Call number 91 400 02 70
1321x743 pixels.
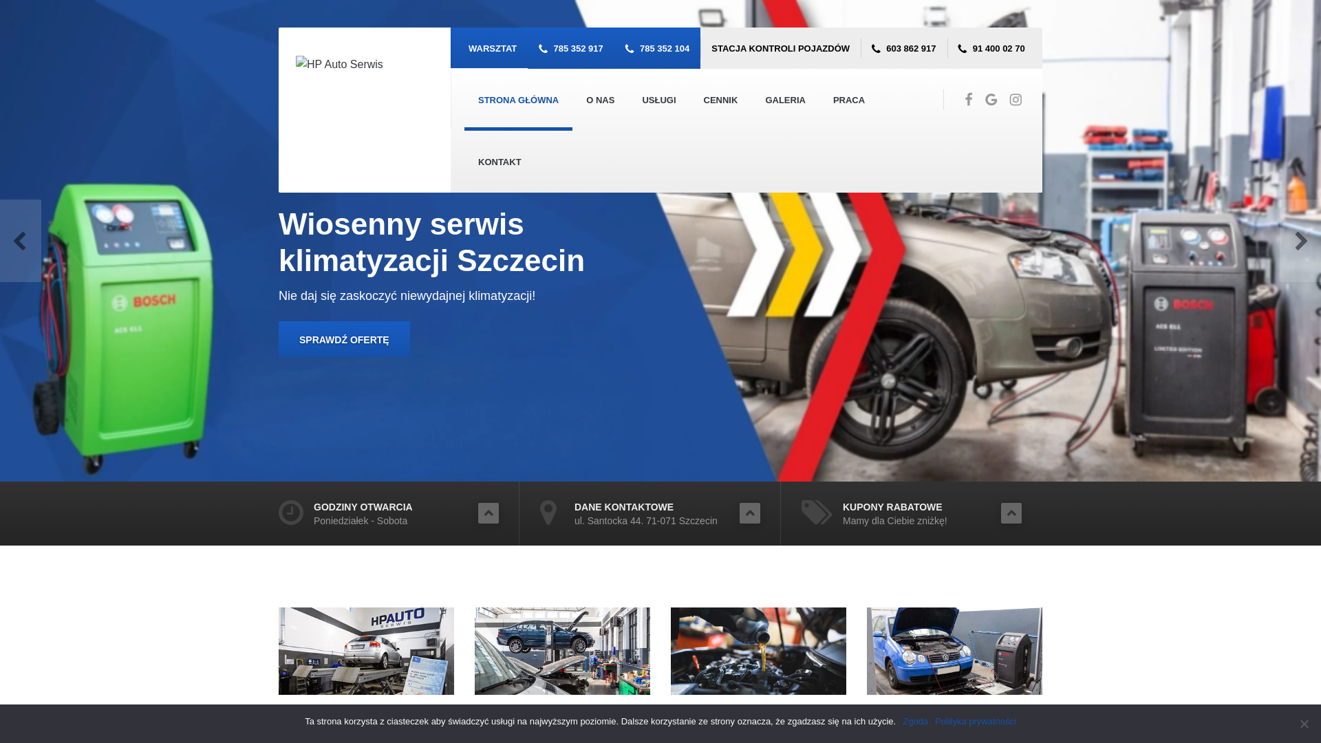click(991, 49)
